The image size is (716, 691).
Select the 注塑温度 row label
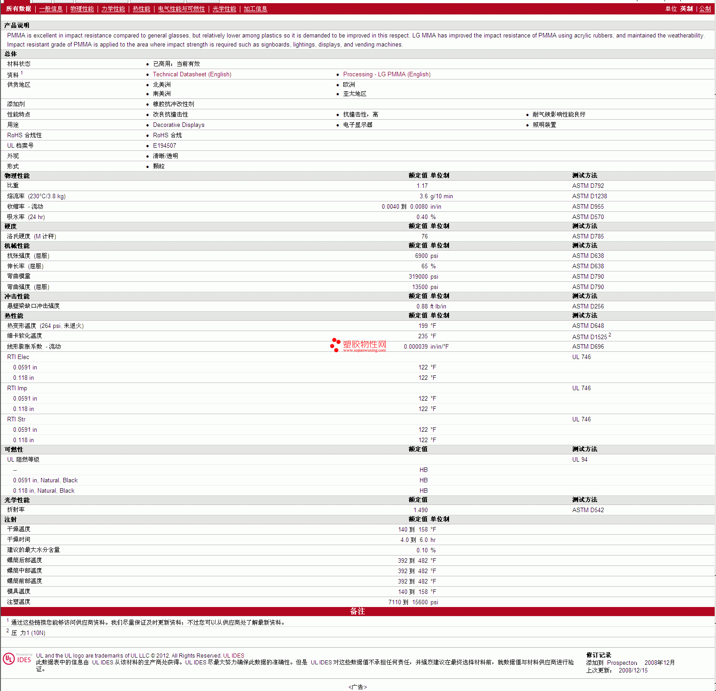click(x=19, y=602)
